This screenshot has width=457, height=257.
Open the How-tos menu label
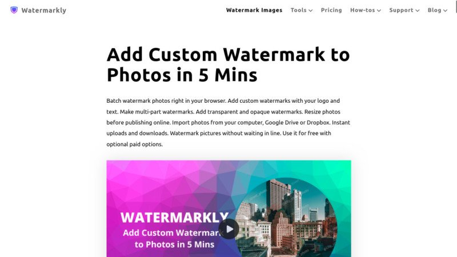click(363, 10)
